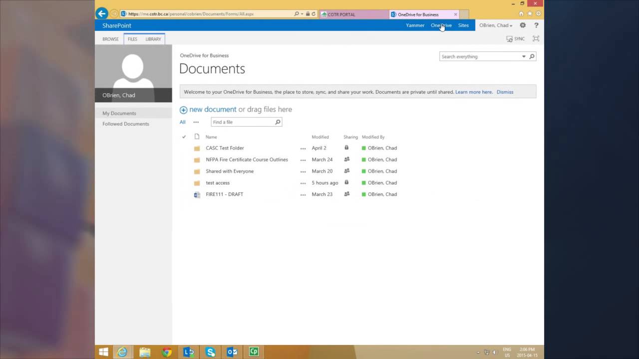
Task: Open the ellipsis menu for test access
Action: (303, 183)
